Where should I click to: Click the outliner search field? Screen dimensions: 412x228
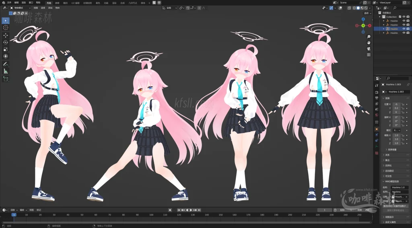(401, 8)
